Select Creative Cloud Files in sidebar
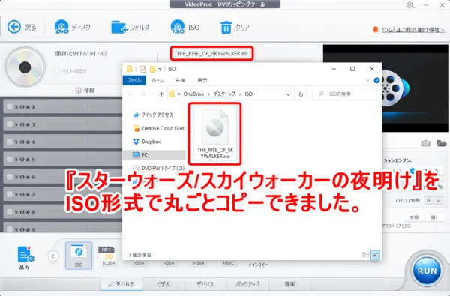The height and width of the screenshot is (296, 450). click(159, 128)
